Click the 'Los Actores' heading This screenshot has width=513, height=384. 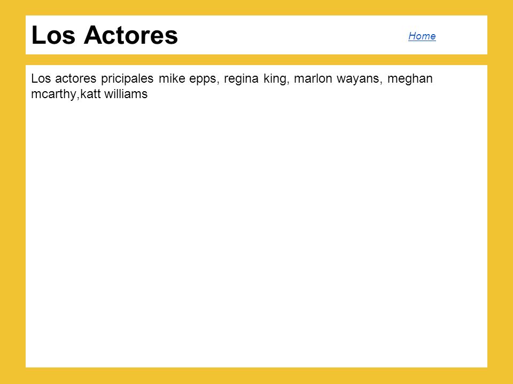(105, 35)
